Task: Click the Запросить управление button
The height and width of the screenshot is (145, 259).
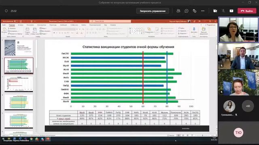Action: tap(153, 11)
